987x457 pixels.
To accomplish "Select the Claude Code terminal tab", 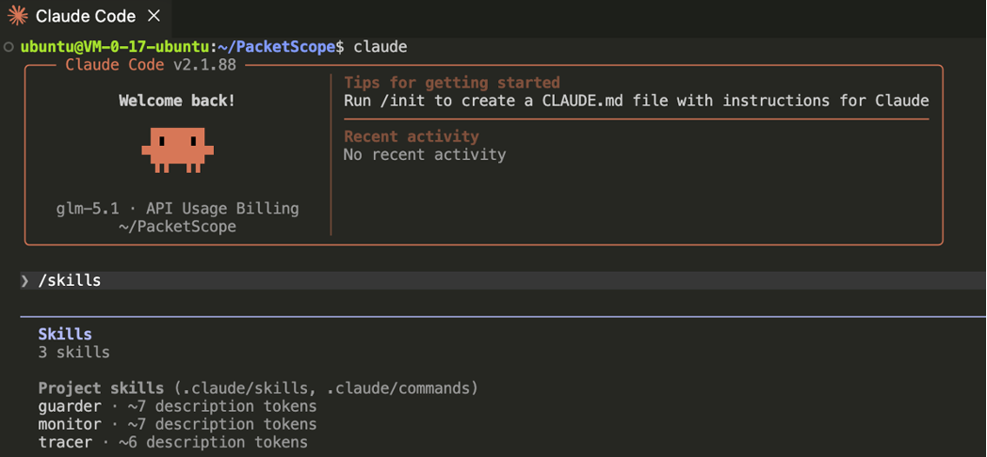I will (85, 16).
